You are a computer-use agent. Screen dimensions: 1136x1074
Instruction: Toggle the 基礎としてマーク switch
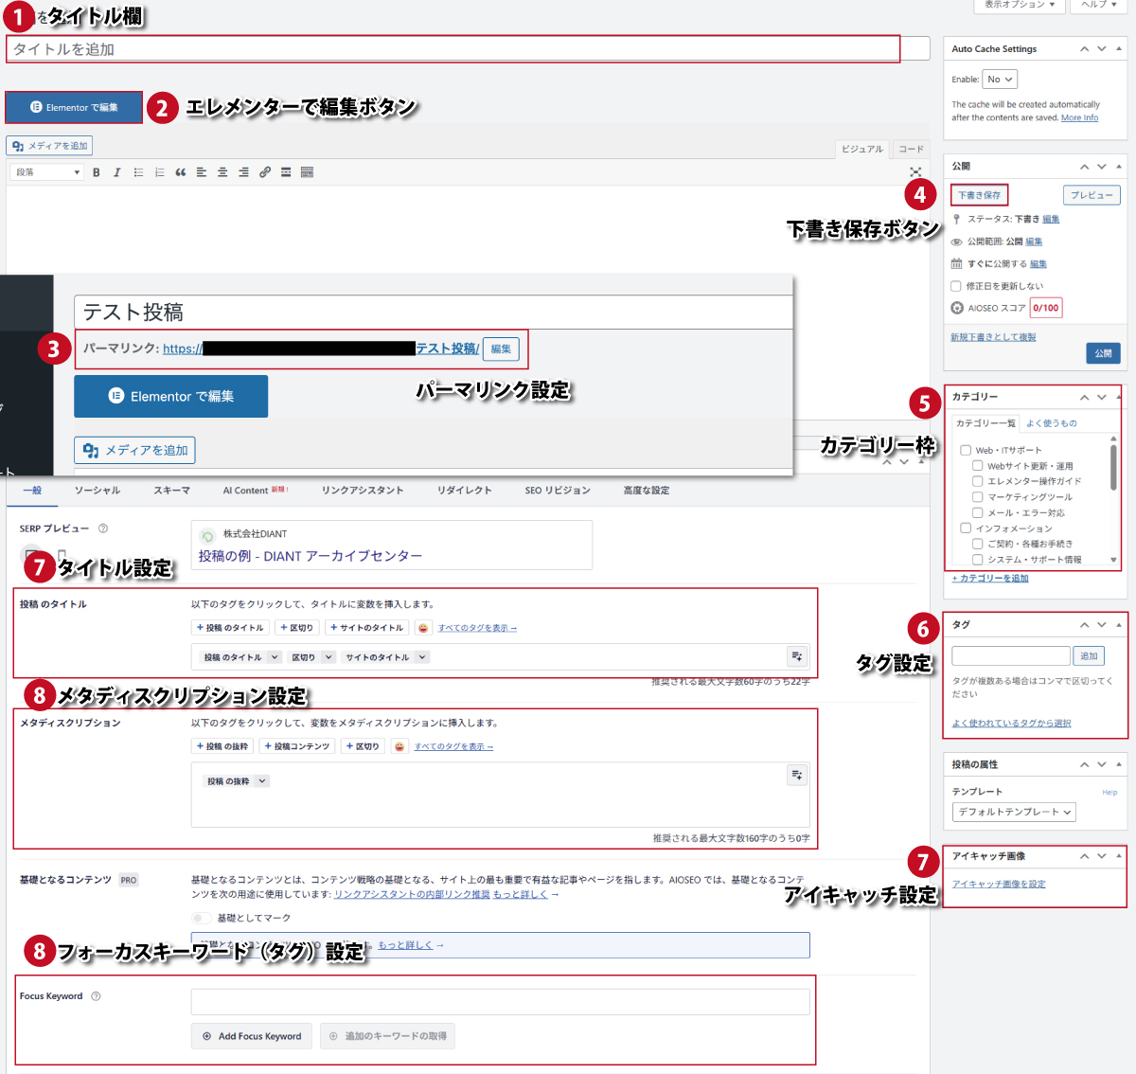point(202,918)
